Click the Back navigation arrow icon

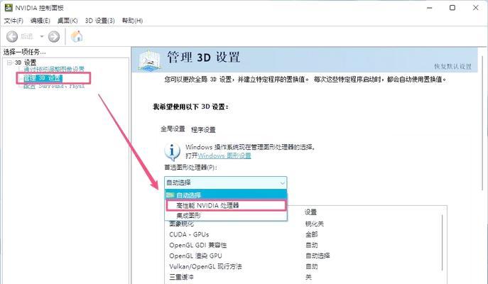tap(12, 37)
